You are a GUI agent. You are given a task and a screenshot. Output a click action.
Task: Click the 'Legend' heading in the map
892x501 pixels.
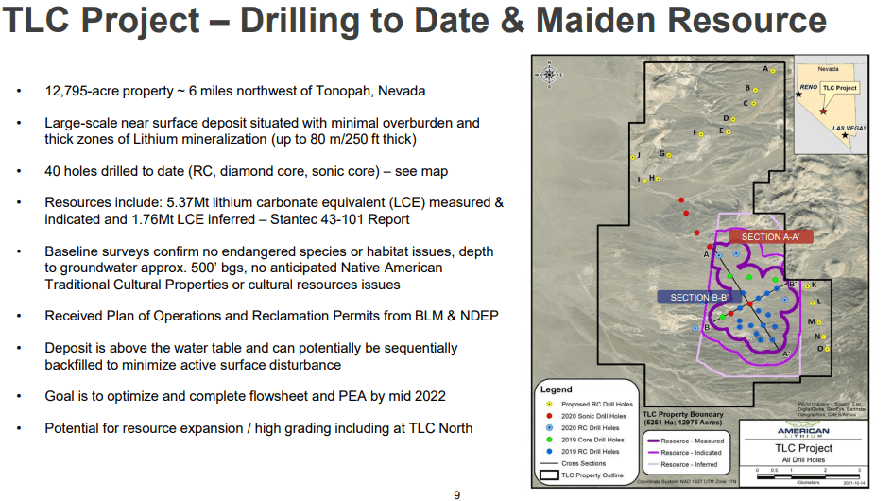pos(557,389)
